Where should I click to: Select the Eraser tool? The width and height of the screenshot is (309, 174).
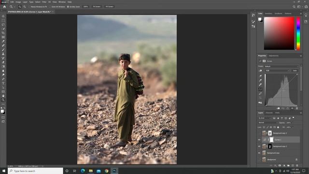[3, 62]
